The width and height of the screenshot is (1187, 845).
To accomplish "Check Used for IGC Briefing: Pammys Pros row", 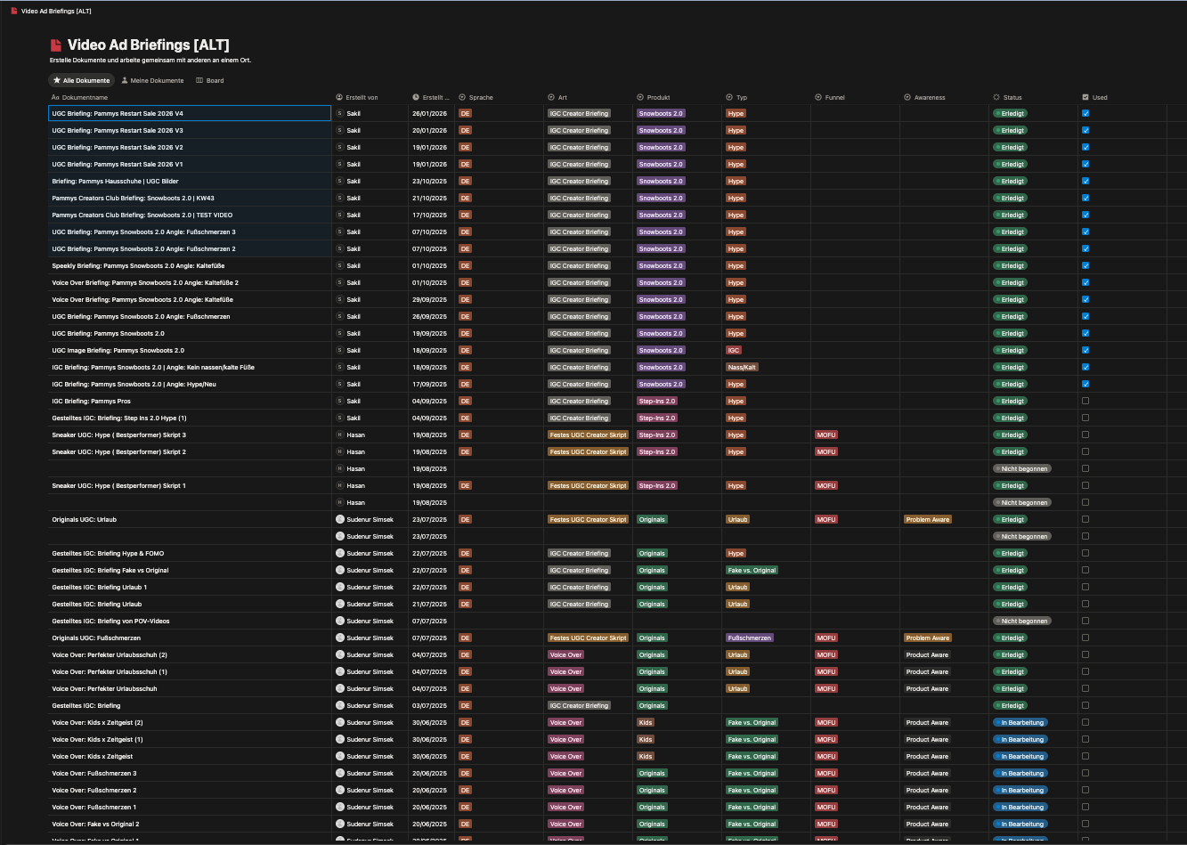I will [1085, 401].
